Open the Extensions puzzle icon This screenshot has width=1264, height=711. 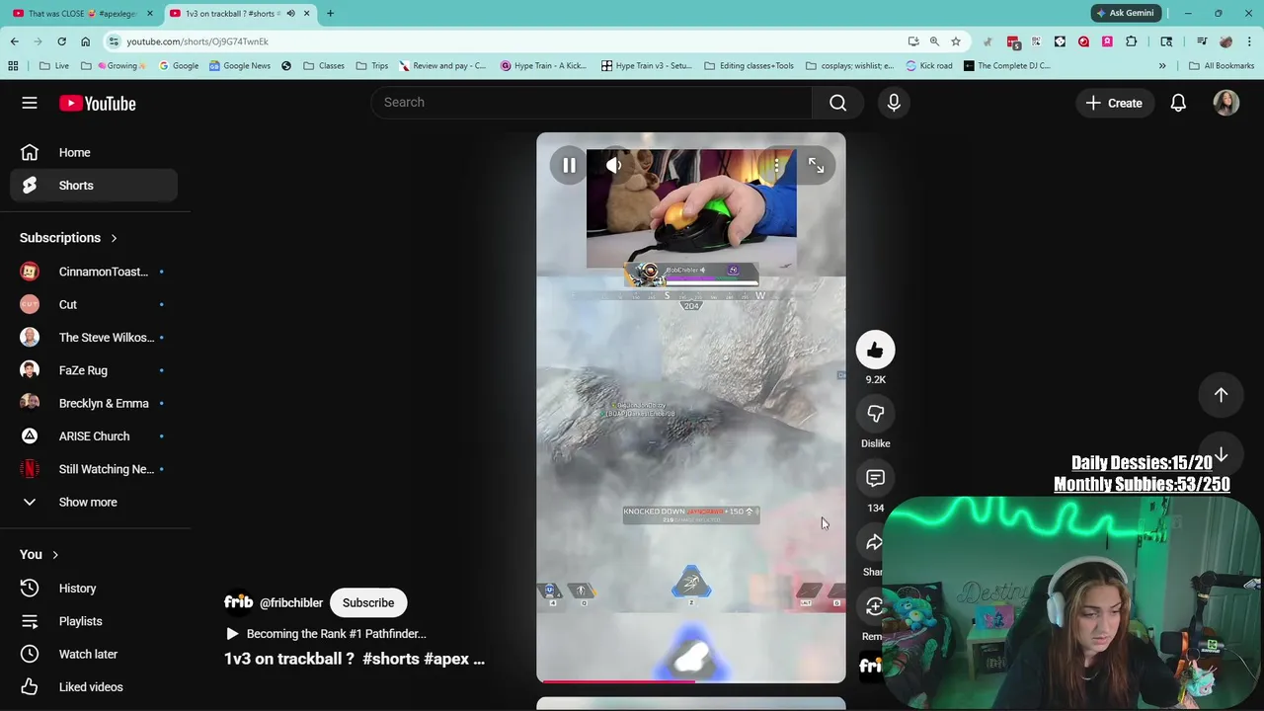pyautogui.click(x=1131, y=41)
